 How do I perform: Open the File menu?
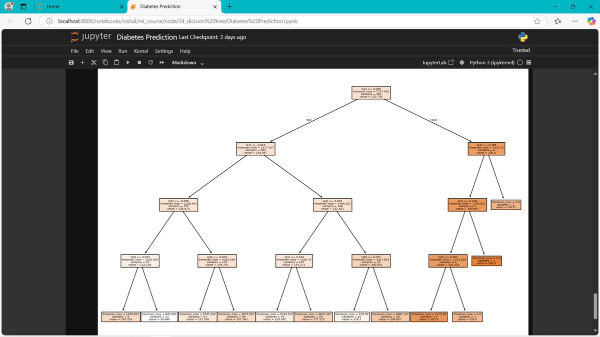[74, 51]
